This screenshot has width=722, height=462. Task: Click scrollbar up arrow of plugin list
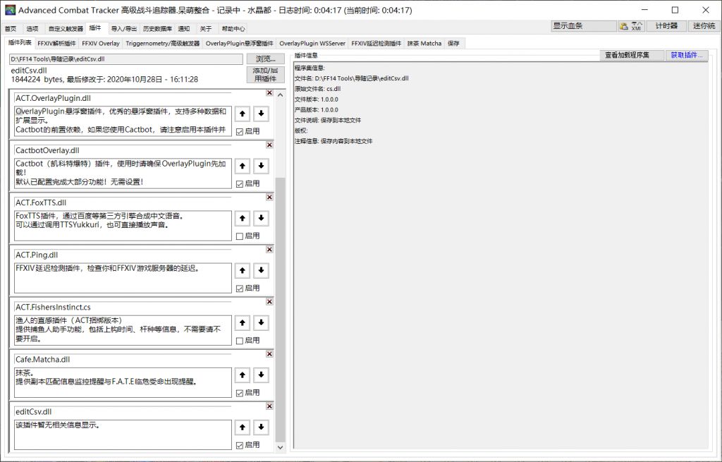pyautogui.click(x=281, y=95)
